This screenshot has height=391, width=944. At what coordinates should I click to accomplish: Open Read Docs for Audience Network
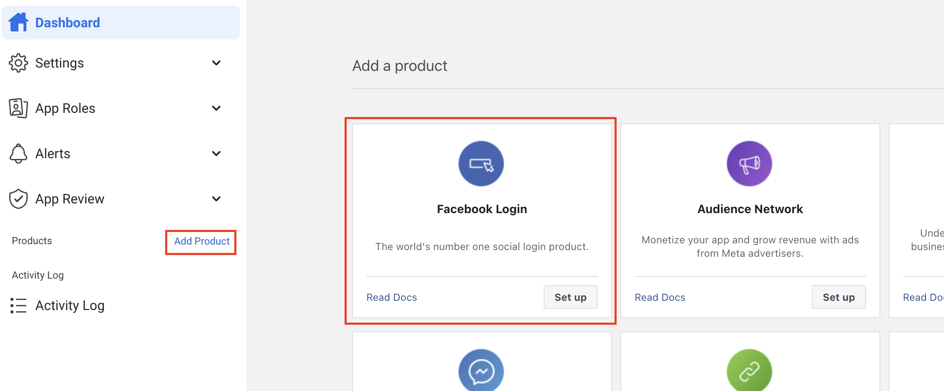click(x=660, y=297)
